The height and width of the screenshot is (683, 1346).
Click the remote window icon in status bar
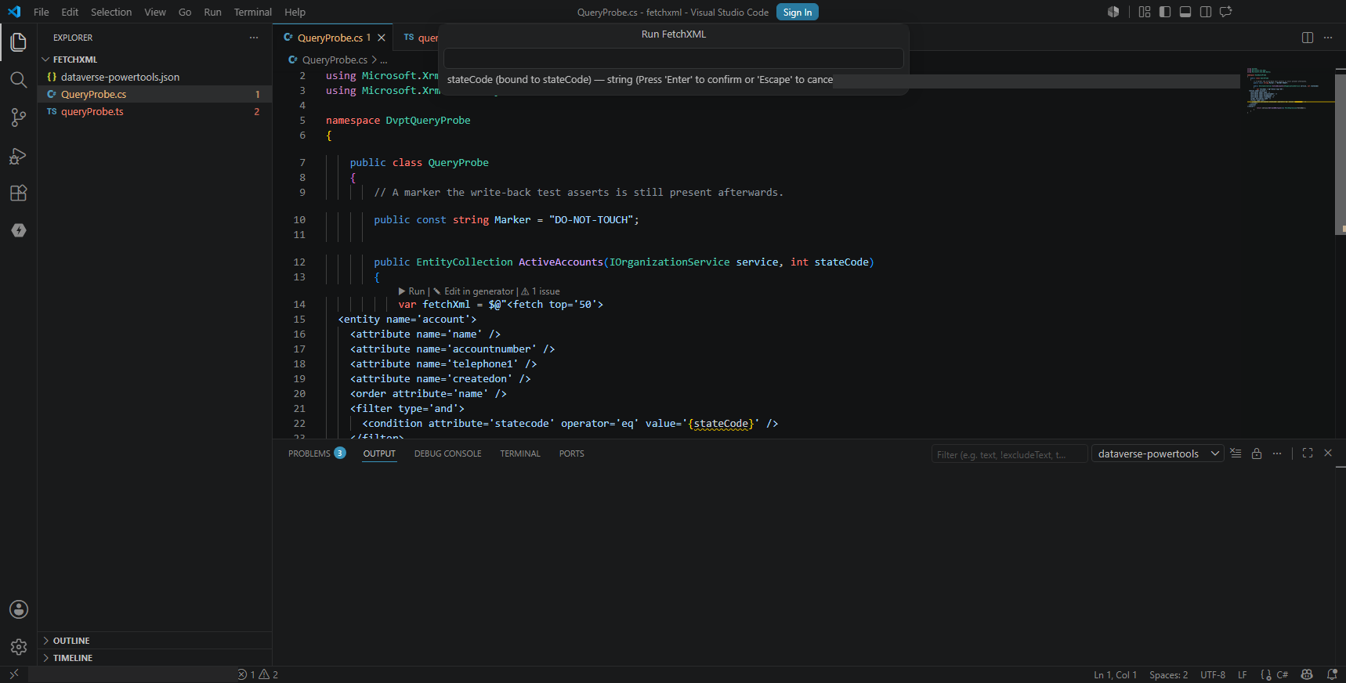[x=14, y=674]
